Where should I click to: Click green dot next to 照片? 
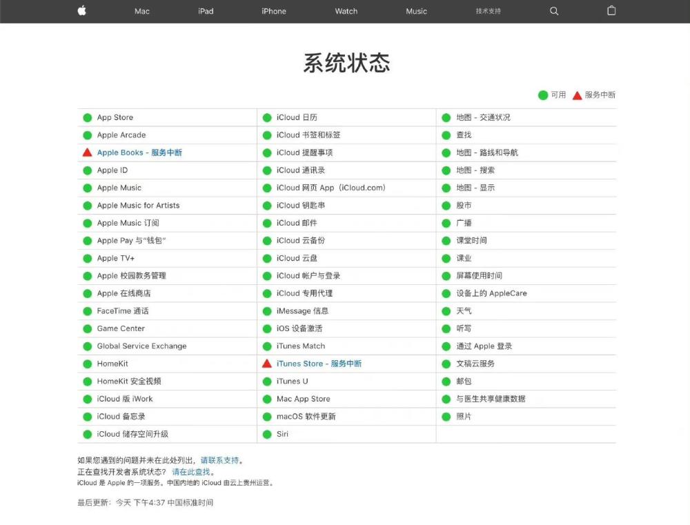click(446, 417)
